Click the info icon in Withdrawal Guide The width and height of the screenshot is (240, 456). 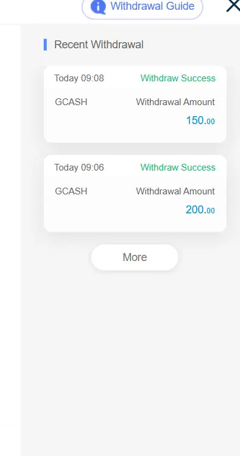click(x=98, y=6)
